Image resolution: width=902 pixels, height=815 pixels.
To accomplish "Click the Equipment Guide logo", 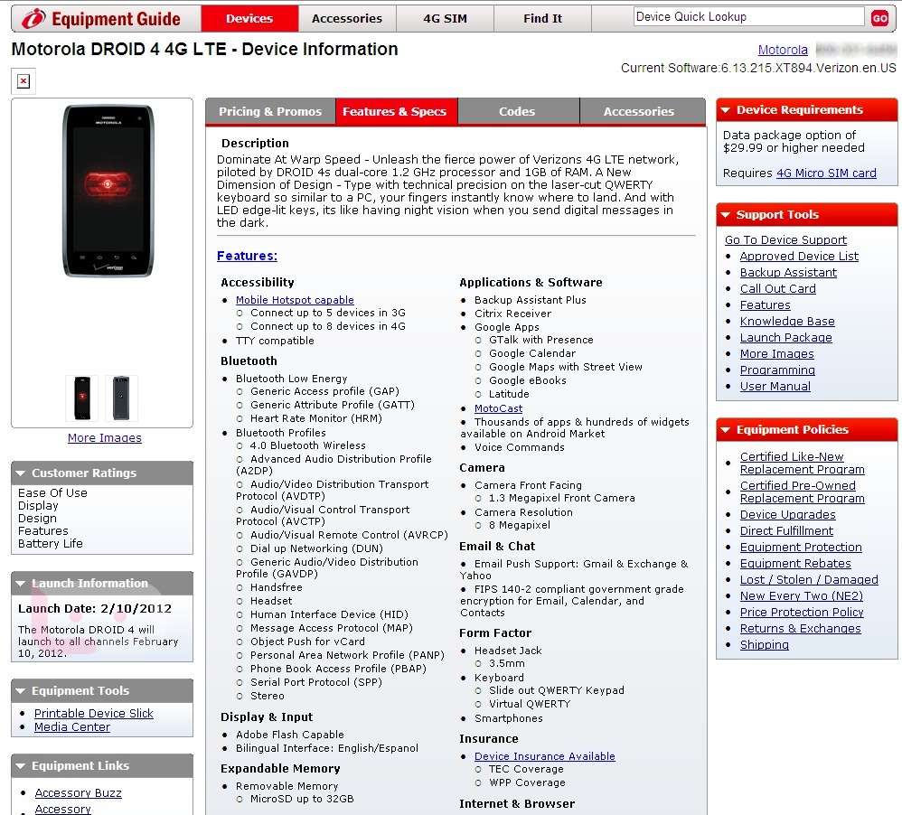I will [x=101, y=18].
